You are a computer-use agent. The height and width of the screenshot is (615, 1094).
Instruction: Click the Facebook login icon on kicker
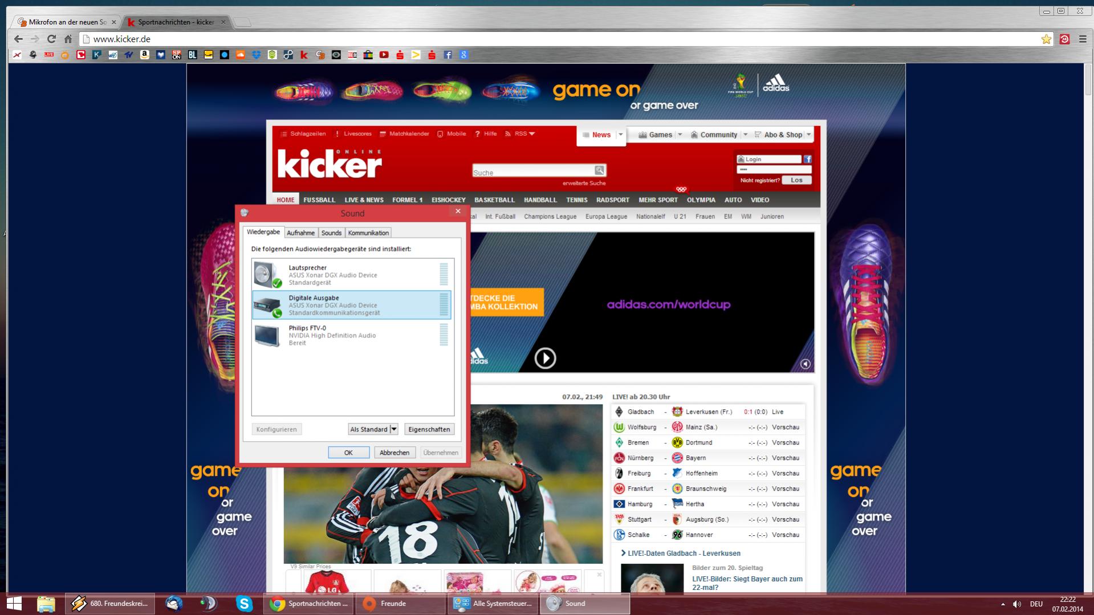[x=807, y=159]
